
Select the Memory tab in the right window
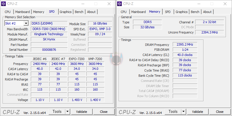[x=155, y=12]
